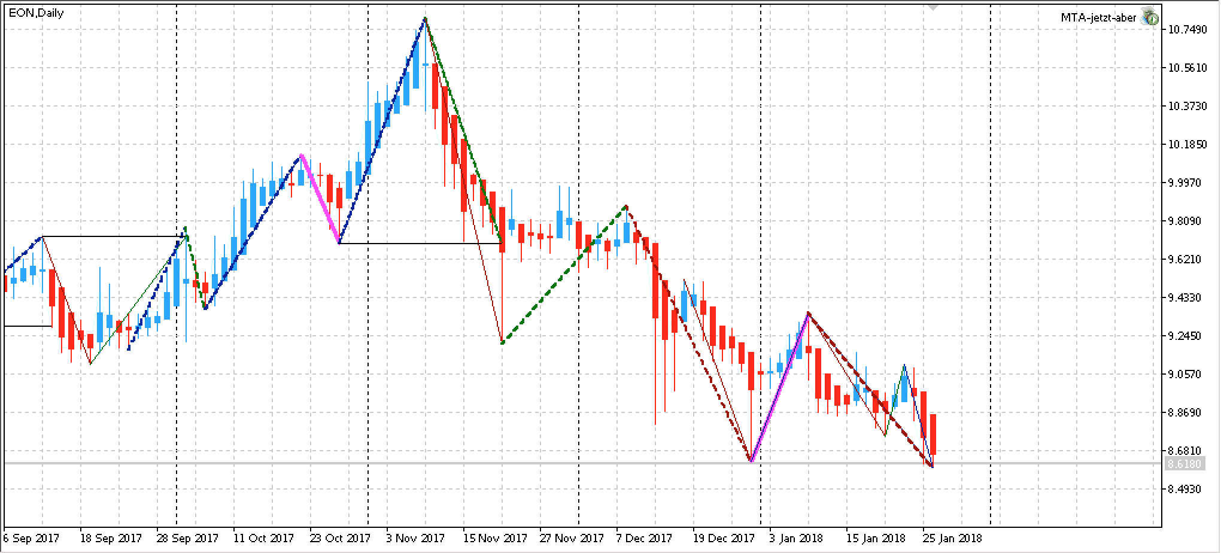Click the 18 Sep 2017 date label
Screen dimensions: 1221x553
click(111, 538)
